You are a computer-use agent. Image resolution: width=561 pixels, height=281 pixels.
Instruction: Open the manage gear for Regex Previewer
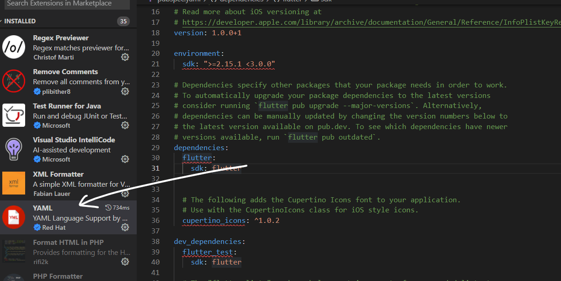point(125,57)
